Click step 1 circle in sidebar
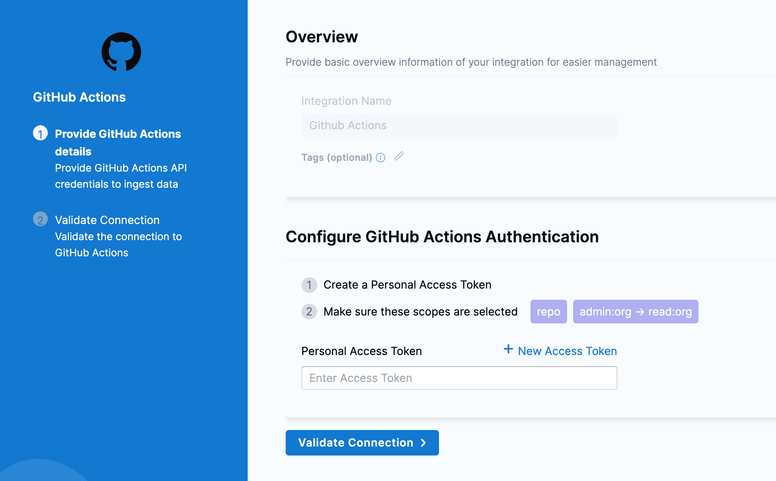Image resolution: width=776 pixels, height=481 pixels. click(40, 133)
